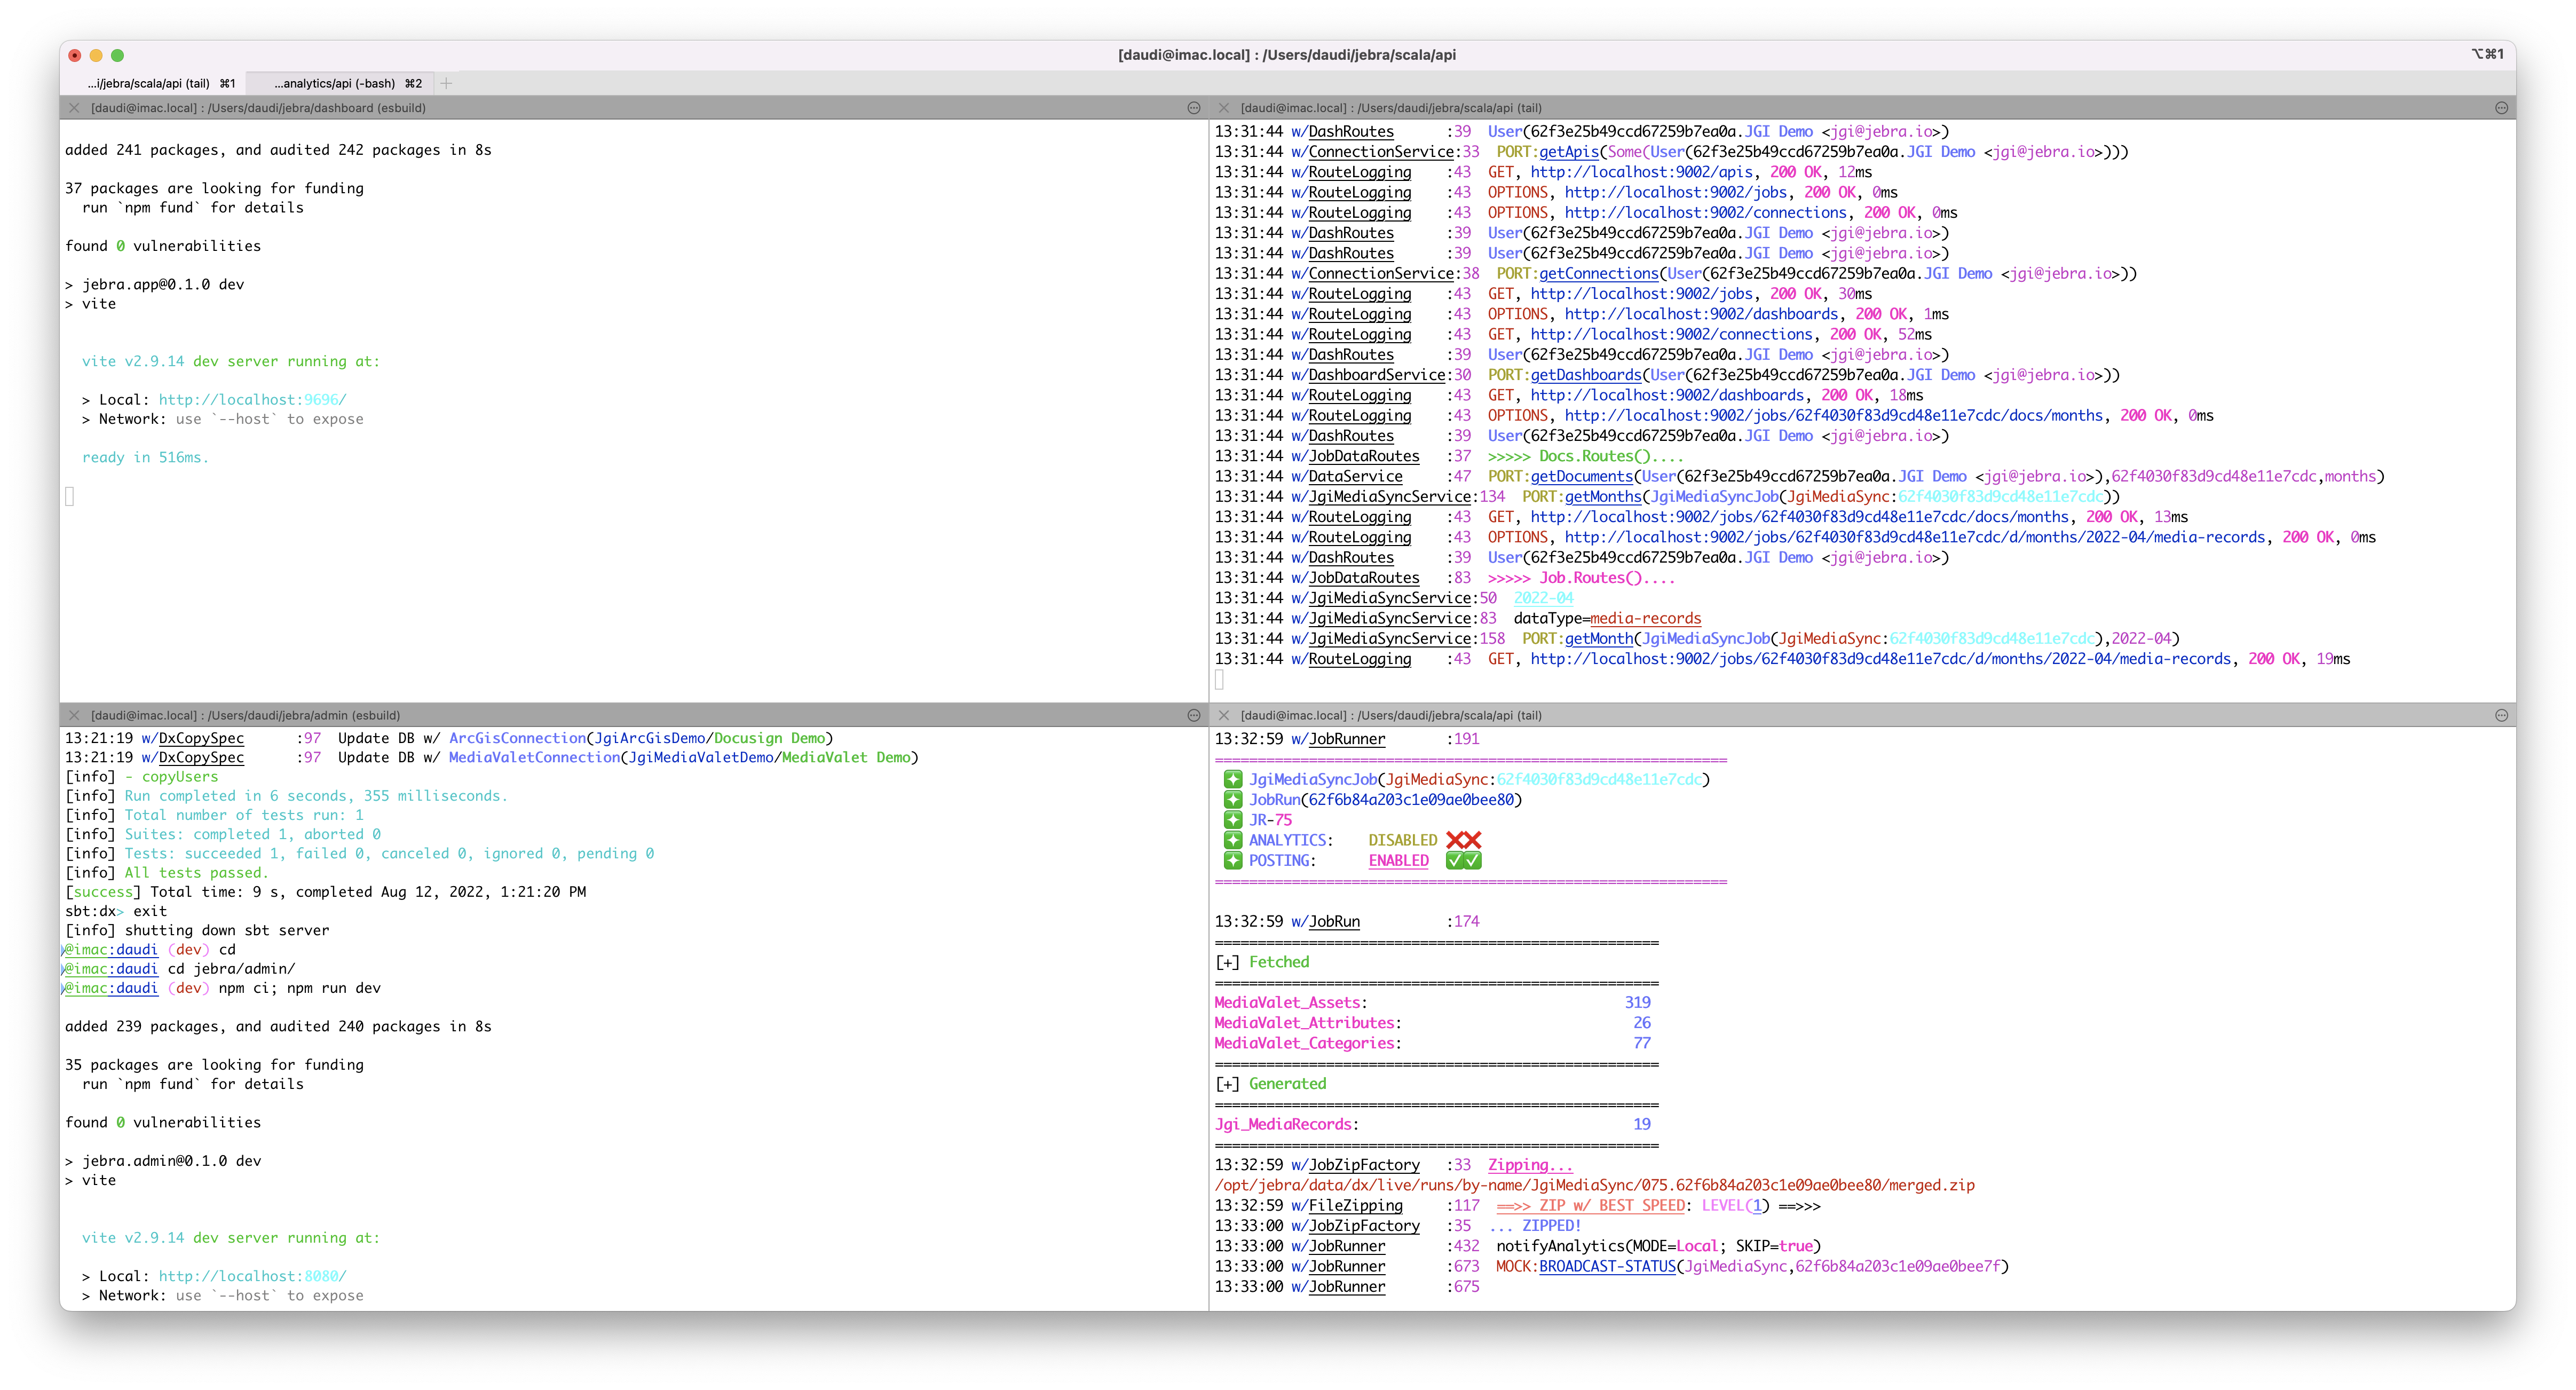Click the dashboard pane title bar text

(x=258, y=108)
